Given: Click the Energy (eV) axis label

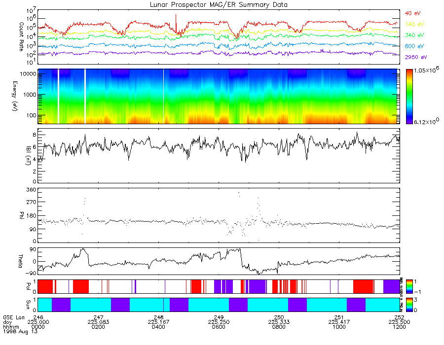Looking at the screenshot, I should pyautogui.click(x=15, y=96).
